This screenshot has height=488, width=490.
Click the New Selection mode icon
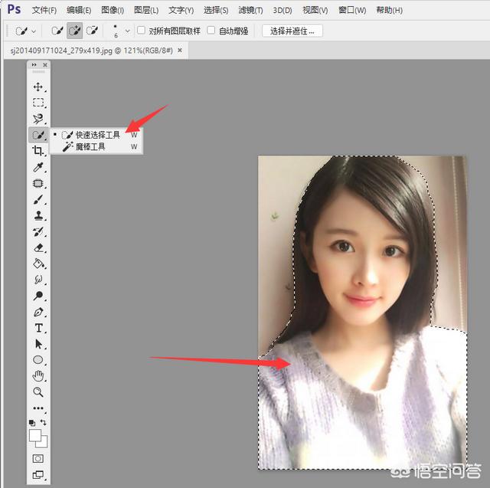57,31
